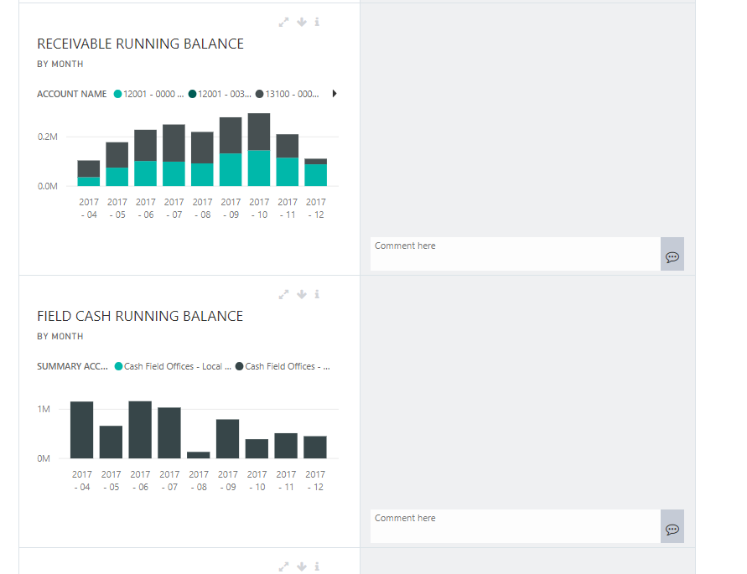Select the 2017-09 field cash bar
Image resolution: width=747 pixels, height=574 pixels.
click(x=228, y=439)
